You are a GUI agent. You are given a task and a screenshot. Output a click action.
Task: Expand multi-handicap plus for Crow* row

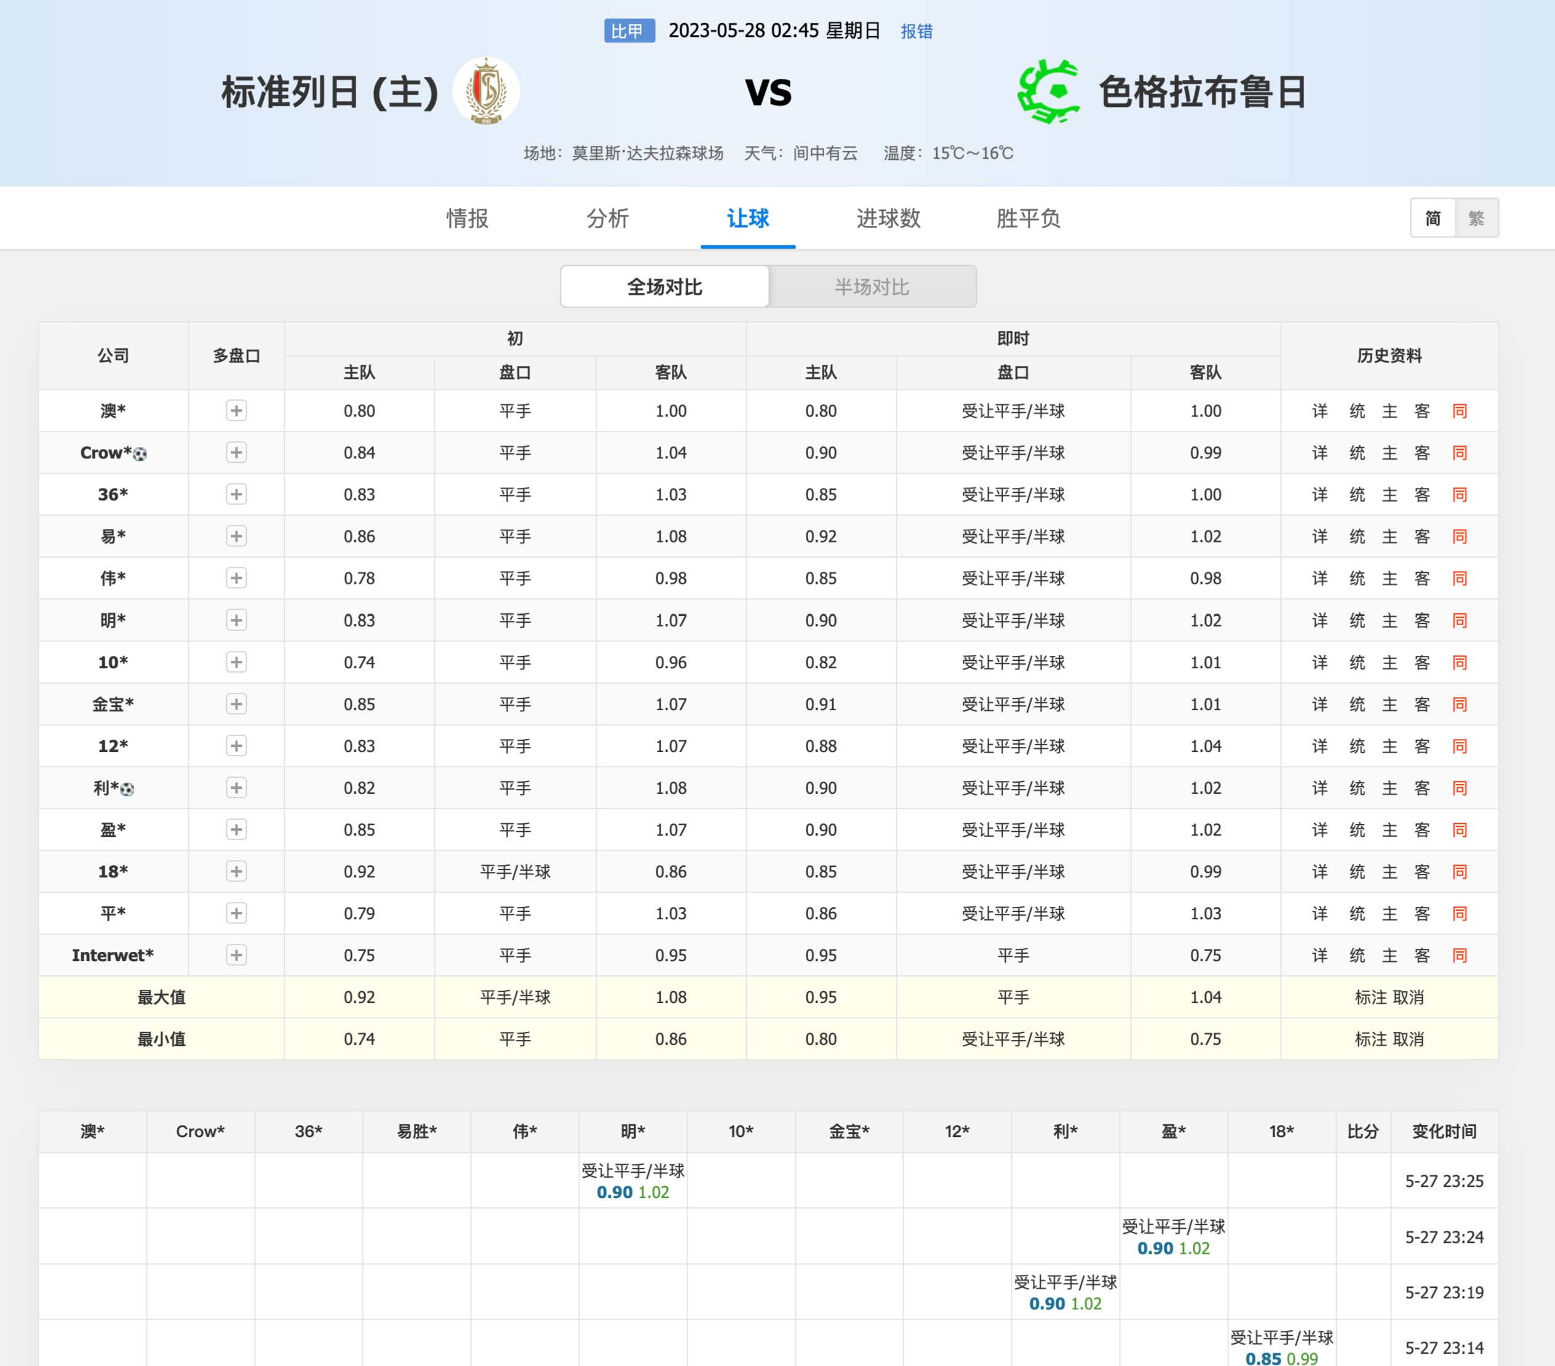(x=237, y=453)
